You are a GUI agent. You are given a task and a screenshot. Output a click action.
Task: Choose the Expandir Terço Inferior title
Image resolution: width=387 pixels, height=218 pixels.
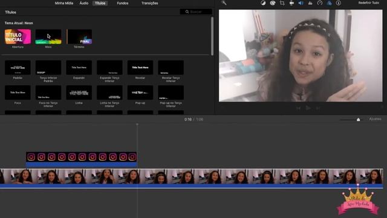pyautogui.click(x=109, y=67)
